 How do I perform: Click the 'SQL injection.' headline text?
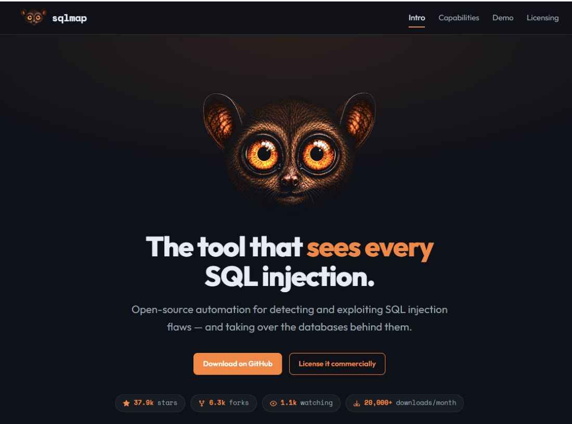coord(289,277)
